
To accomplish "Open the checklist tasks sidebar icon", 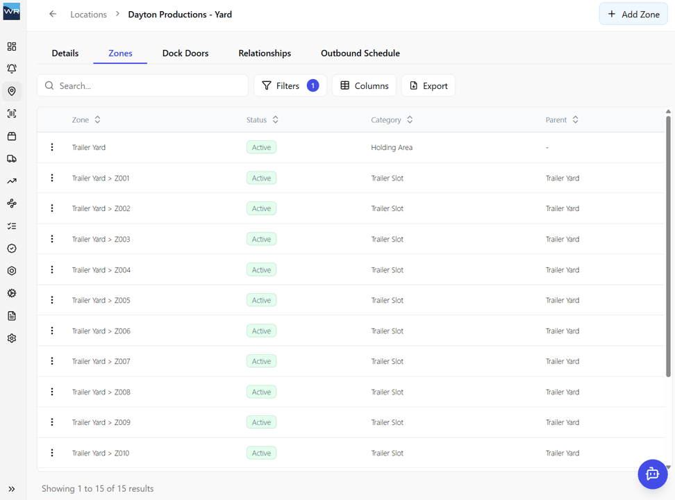I will [x=12, y=226].
